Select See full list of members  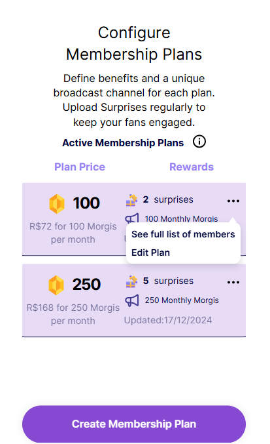click(x=183, y=234)
